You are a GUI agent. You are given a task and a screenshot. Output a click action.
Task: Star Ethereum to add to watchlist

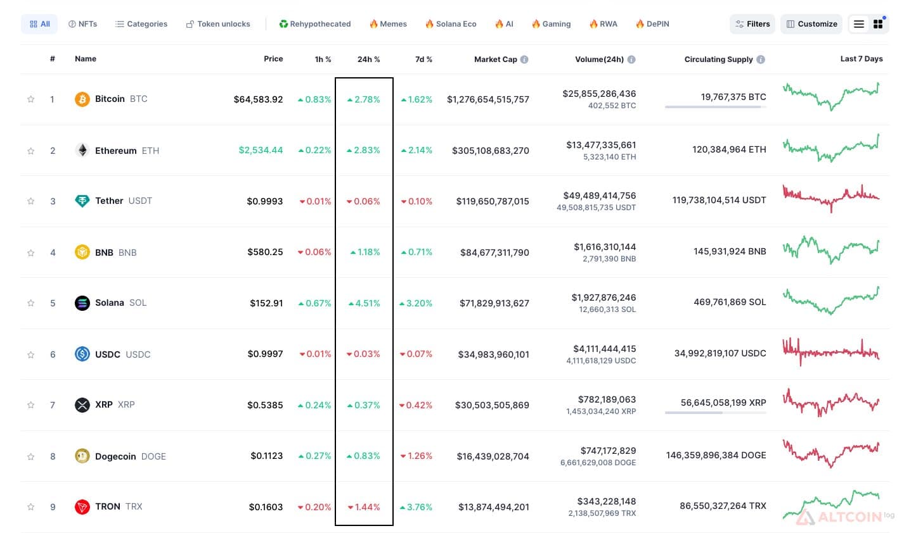coord(30,151)
